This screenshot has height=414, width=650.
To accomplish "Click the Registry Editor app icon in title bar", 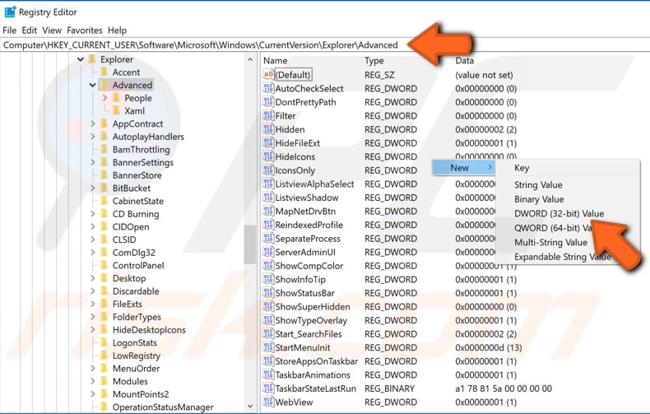I will point(10,12).
